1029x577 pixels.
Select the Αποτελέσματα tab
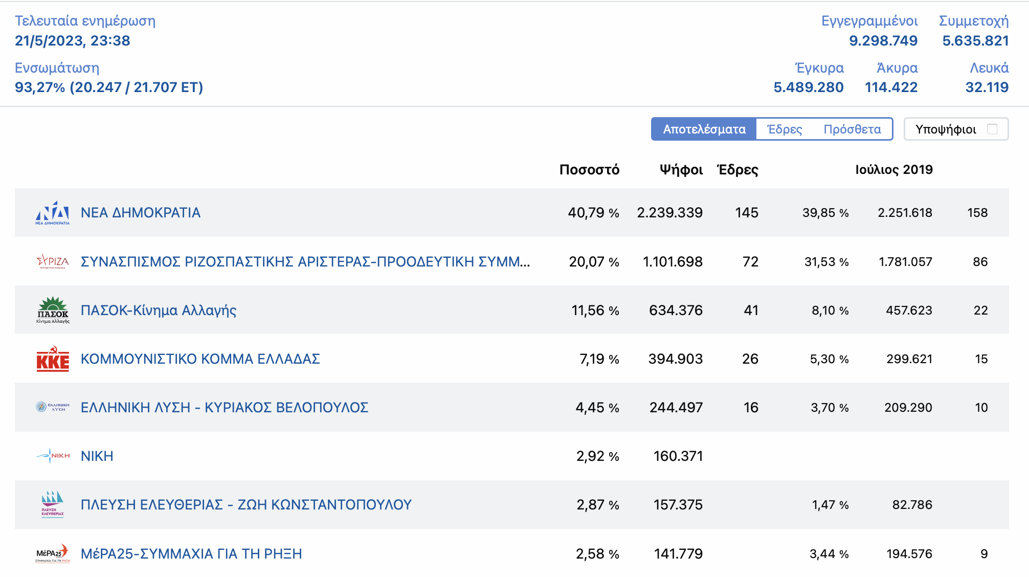704,129
